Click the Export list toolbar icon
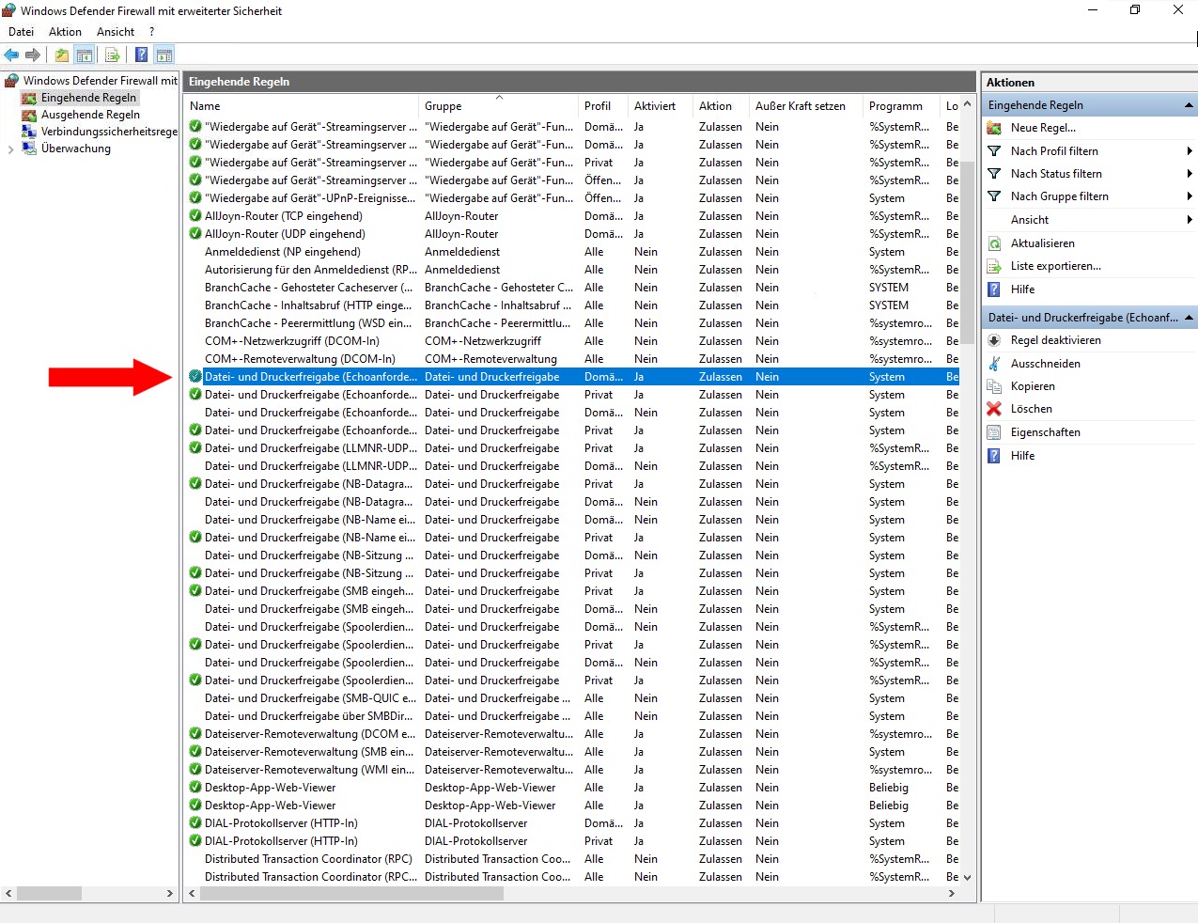 coord(113,55)
